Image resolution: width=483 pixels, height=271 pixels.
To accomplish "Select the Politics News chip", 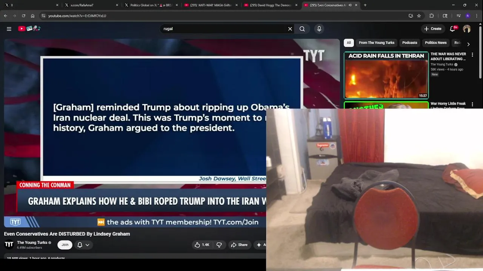I will (x=435, y=43).
